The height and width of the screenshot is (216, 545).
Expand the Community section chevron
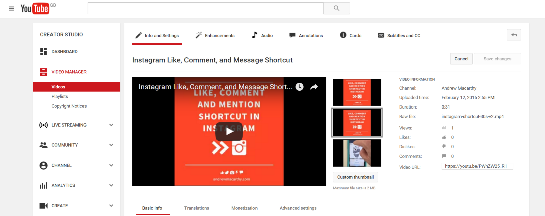111,145
